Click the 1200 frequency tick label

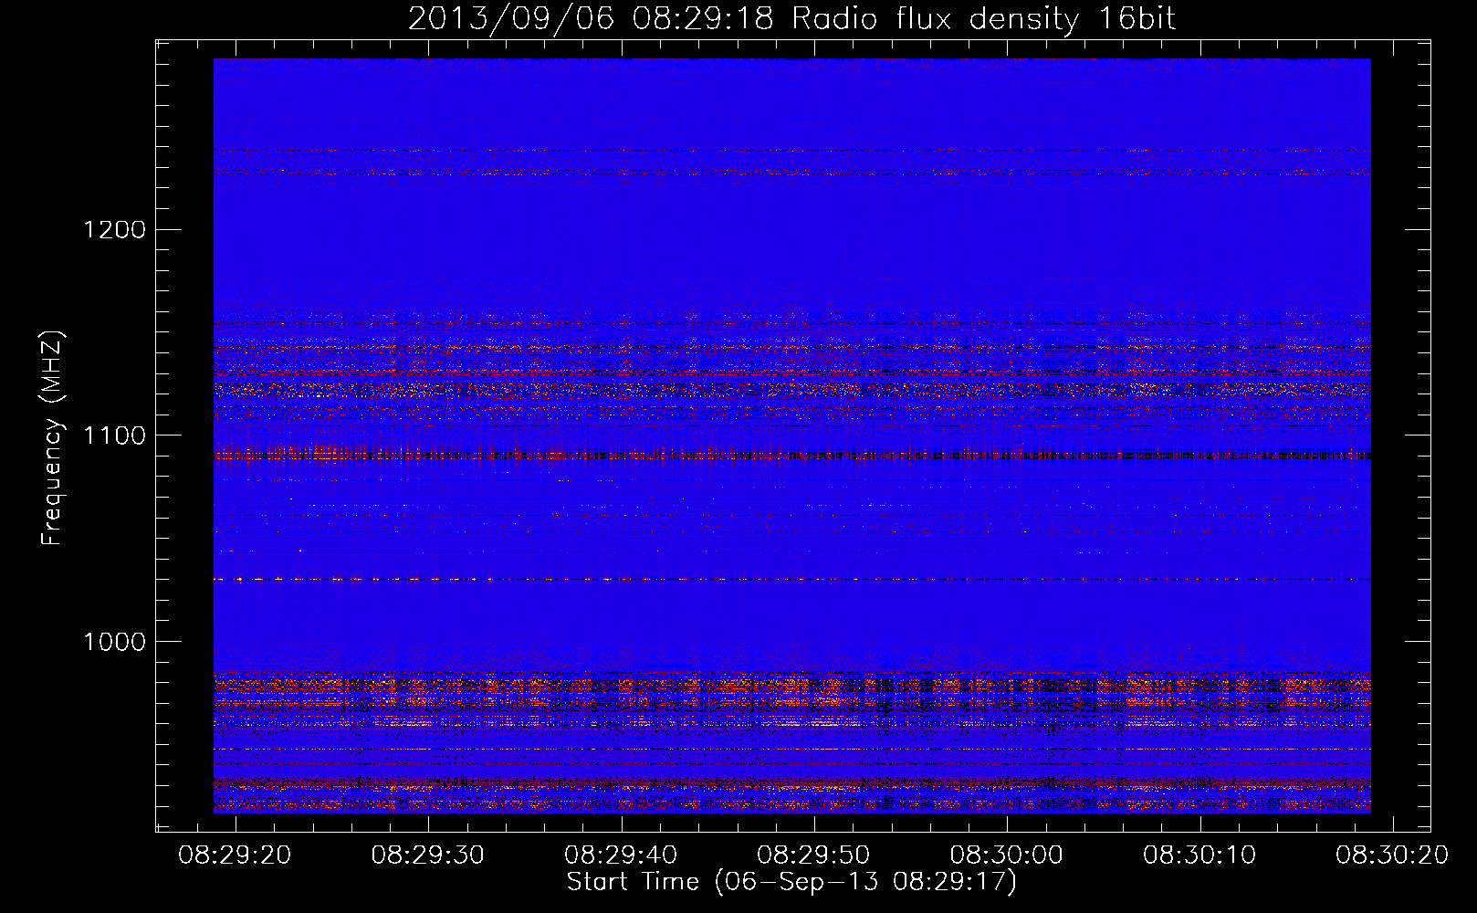coord(115,229)
